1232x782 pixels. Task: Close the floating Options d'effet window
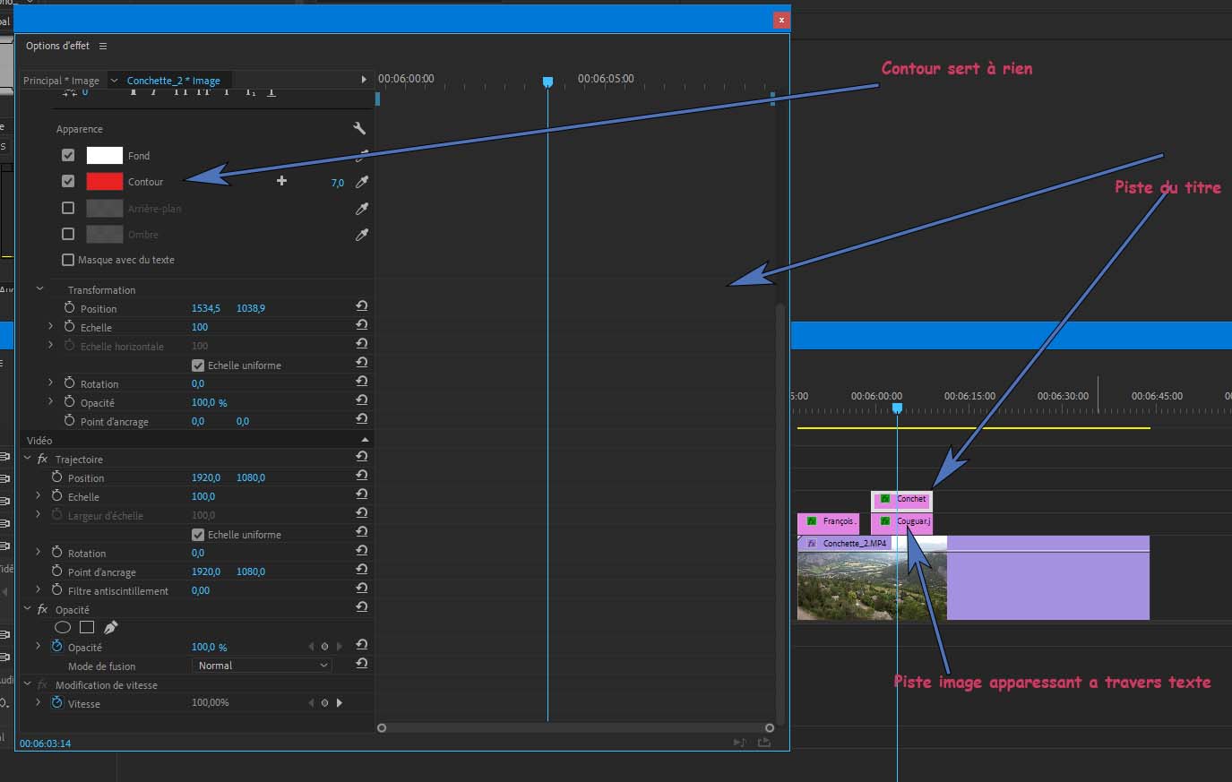(781, 20)
